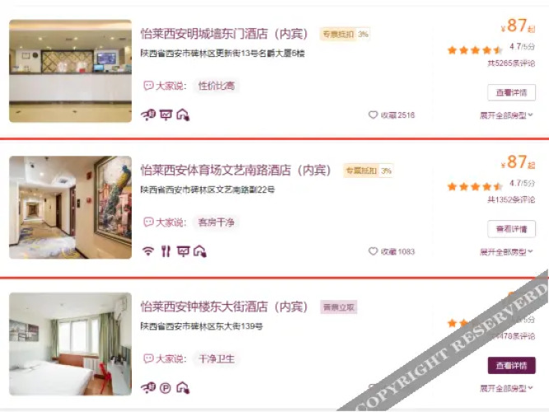Open 怡莱西安体育场文艺南路酒店 title link
Viewport: 549px width, 412px height.
coord(236,170)
